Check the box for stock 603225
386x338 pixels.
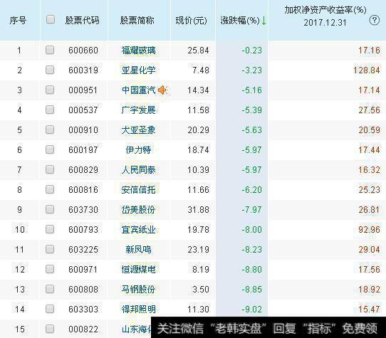(x=50, y=249)
